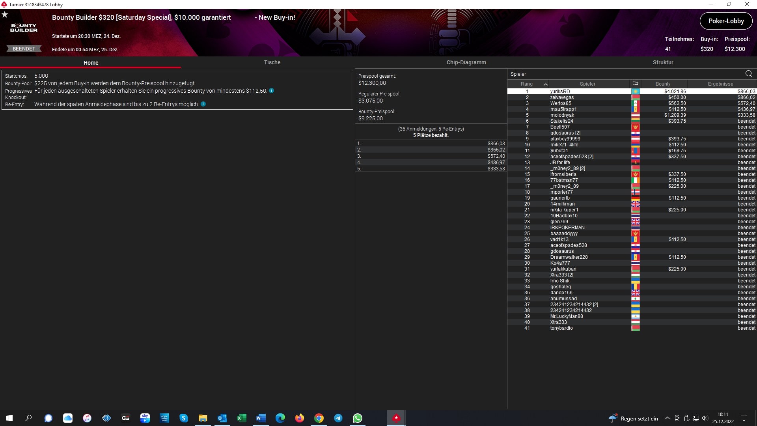Image resolution: width=757 pixels, height=426 pixels.
Task: Open the Chip-Diagramm tab
Action: point(466,62)
